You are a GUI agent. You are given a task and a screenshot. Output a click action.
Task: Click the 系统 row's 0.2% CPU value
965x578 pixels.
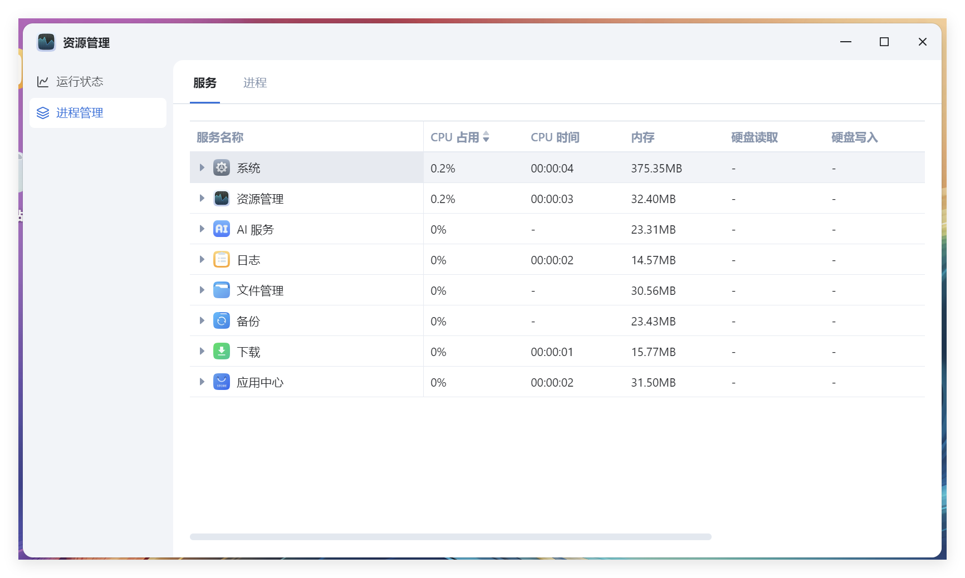pyautogui.click(x=443, y=168)
